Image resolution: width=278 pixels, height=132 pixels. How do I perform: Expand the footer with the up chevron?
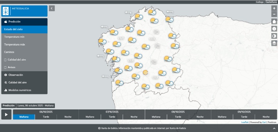(x=274, y=128)
